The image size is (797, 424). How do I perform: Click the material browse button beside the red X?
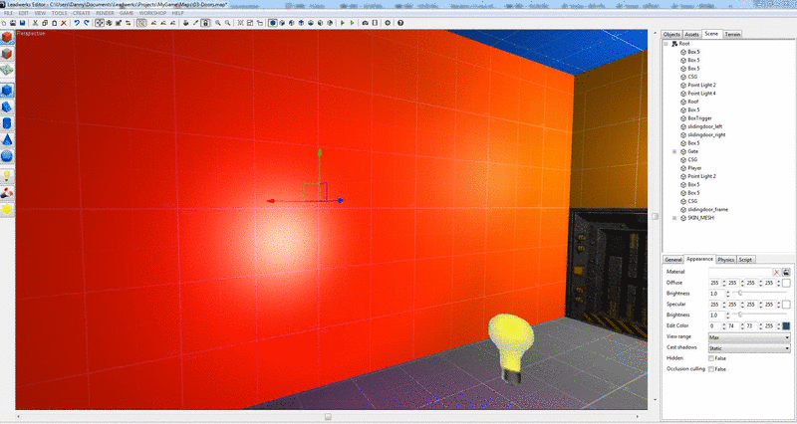[786, 272]
